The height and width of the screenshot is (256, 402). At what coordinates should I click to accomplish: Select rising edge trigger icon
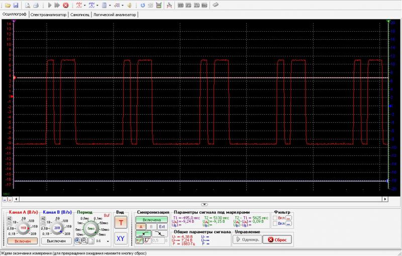click(144, 233)
